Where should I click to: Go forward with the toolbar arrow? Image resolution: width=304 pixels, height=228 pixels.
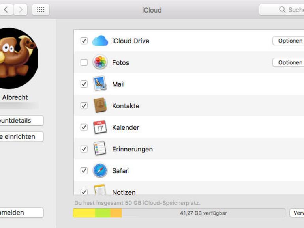20,10
